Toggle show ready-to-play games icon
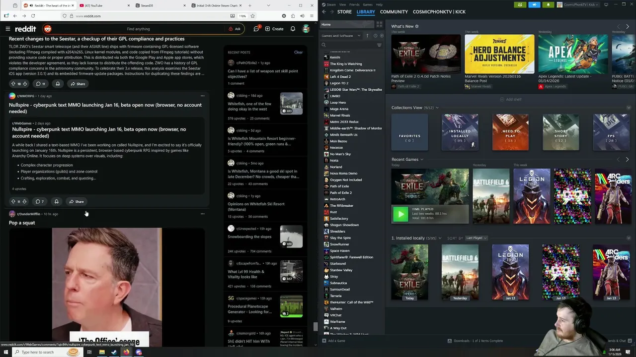 381,36
